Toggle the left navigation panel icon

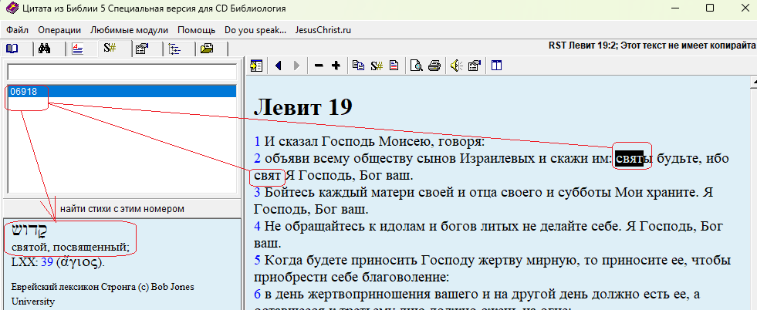[256, 66]
